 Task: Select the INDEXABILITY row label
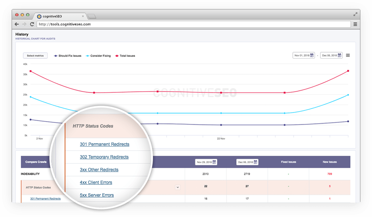pos(30,174)
